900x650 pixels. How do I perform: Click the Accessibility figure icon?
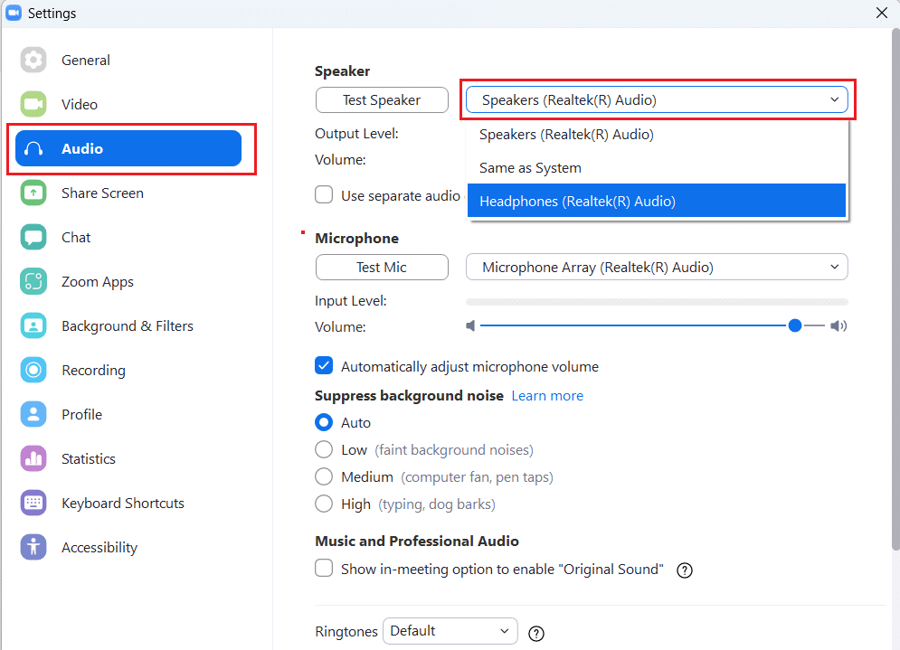pos(33,547)
